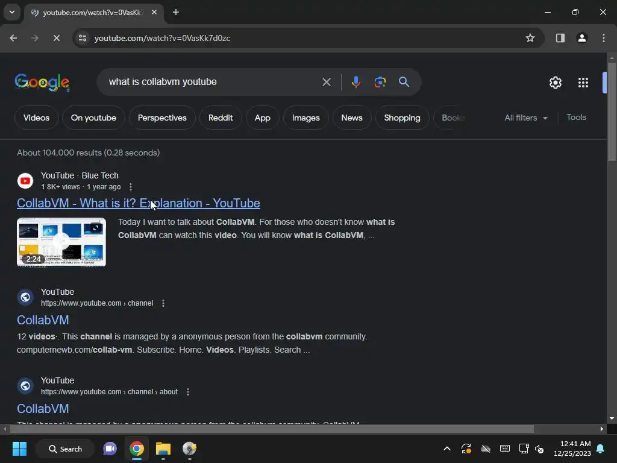Click the horizontal page scrollbar
Image resolution: width=617 pixels, height=463 pixels.
tap(272, 429)
